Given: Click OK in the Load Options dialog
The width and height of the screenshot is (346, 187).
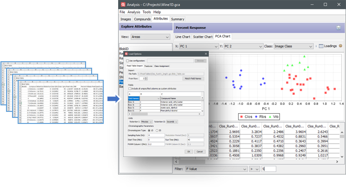Looking at the screenshot, I should 188,152.
